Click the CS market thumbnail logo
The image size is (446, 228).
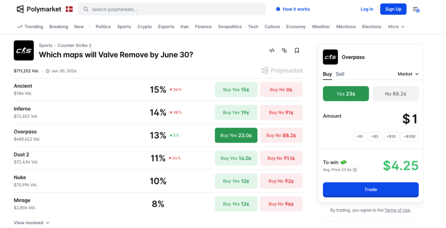(x=24, y=50)
